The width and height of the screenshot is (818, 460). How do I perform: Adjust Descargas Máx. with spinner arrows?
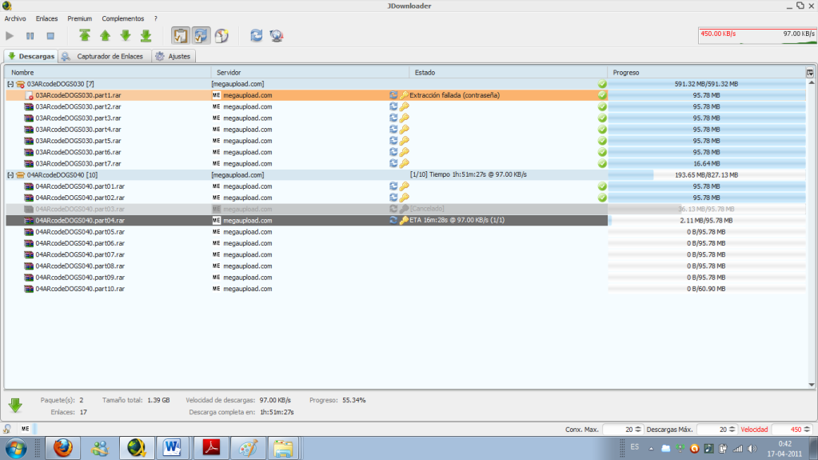(732, 429)
